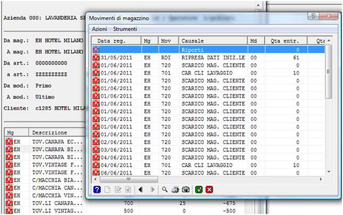Click the red row icon for 31/05/2011
This screenshot has width=343, height=215.
click(96, 58)
